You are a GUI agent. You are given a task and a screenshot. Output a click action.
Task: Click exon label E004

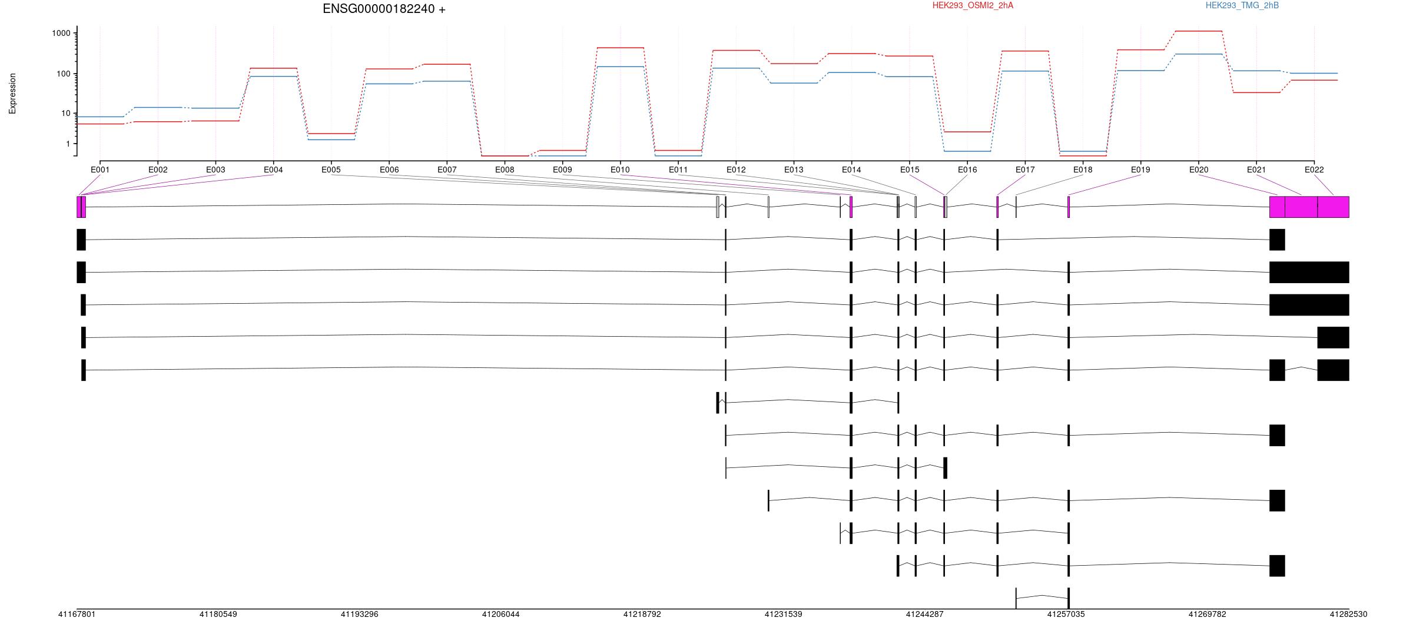coord(273,170)
